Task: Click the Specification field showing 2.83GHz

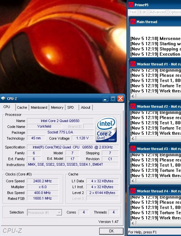Action: click(x=73, y=147)
